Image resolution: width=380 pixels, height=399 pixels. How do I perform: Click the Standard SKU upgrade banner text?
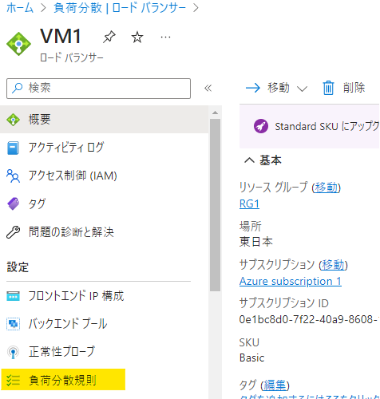point(327,126)
